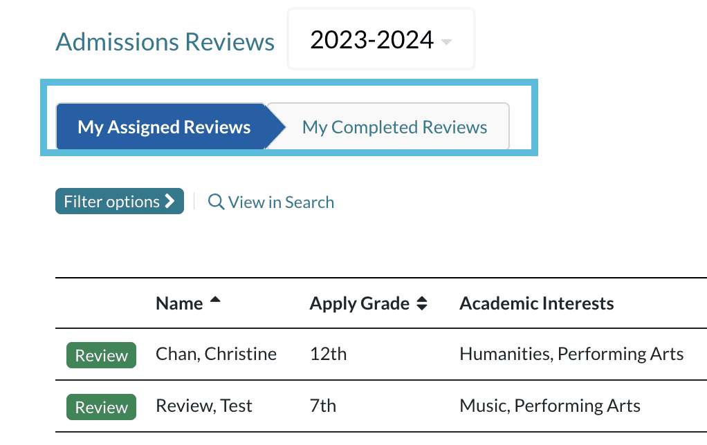Open the 2023-2024 year dropdown
The height and width of the screenshot is (445, 707).
[380, 40]
